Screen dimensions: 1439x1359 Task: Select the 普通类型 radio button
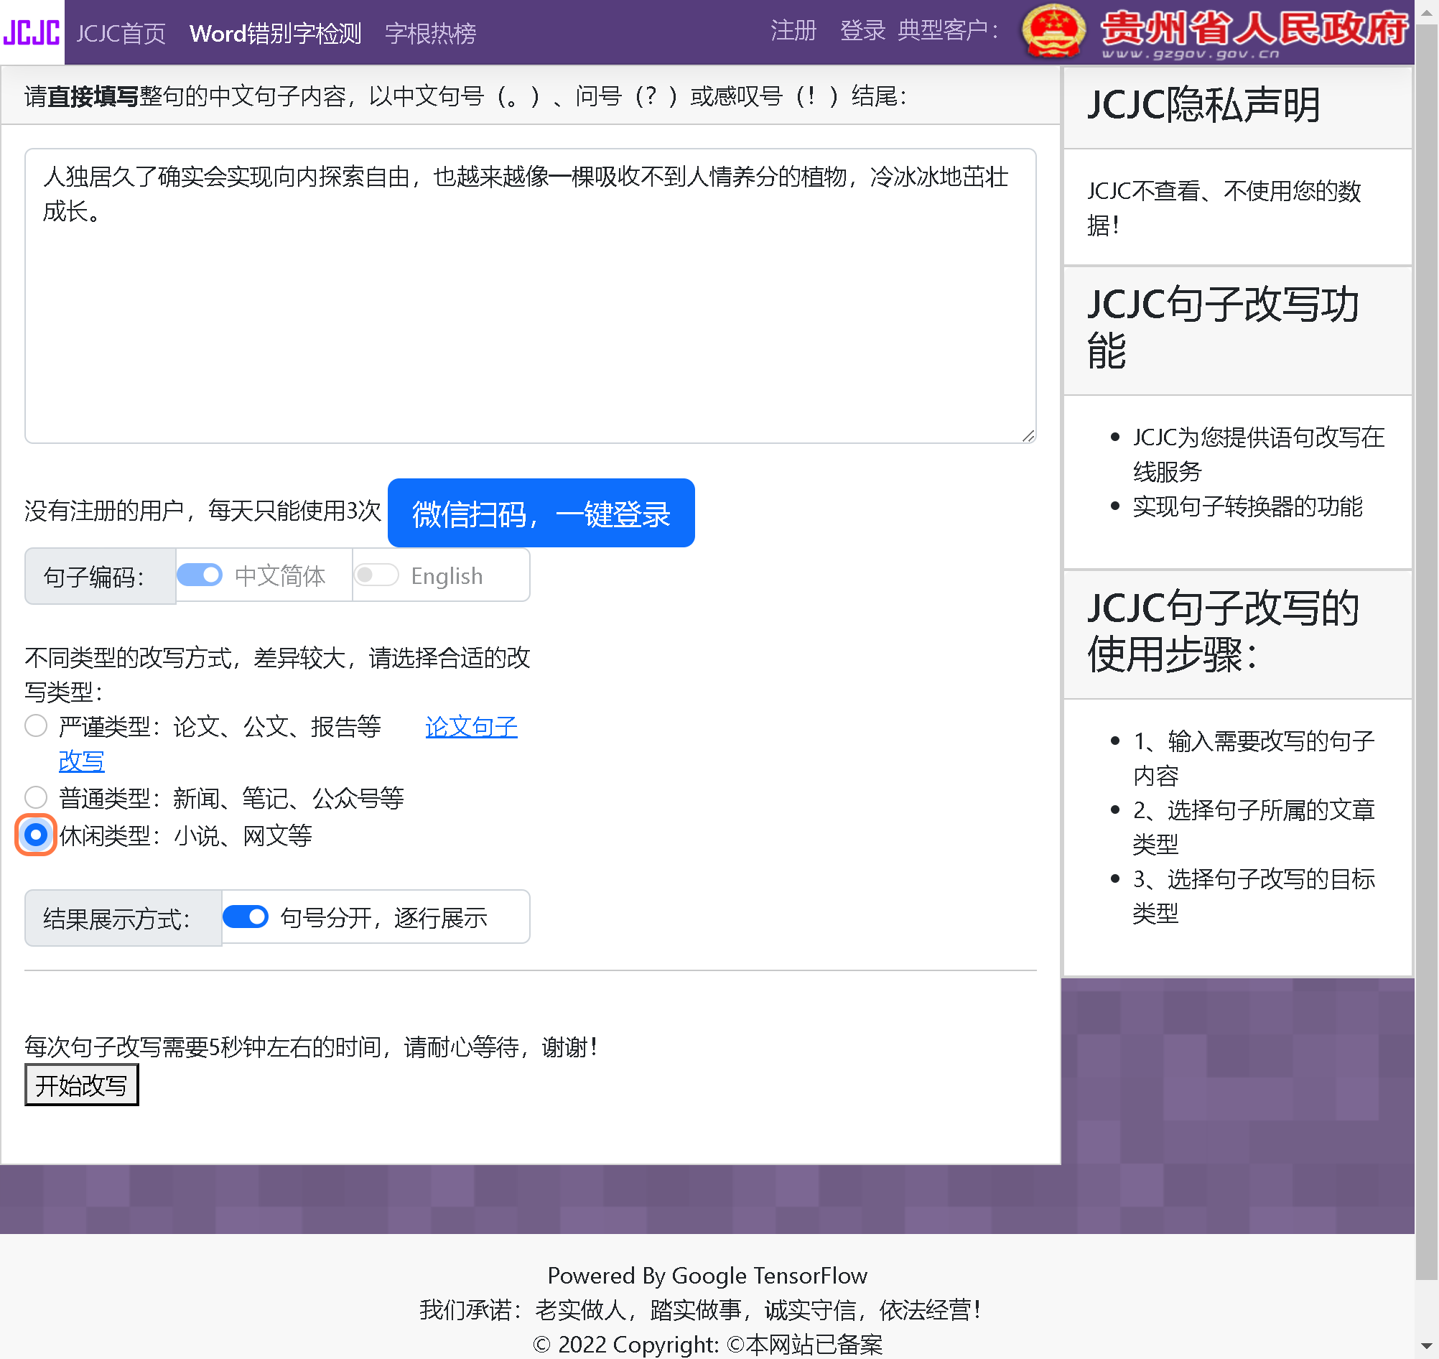[x=35, y=797]
